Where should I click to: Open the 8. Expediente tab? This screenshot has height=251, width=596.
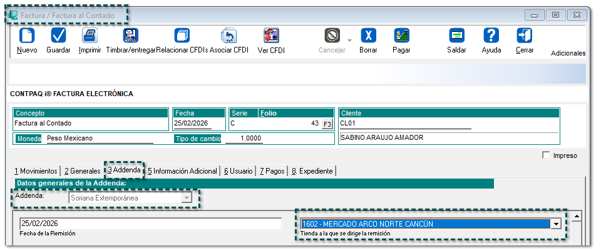click(x=312, y=171)
